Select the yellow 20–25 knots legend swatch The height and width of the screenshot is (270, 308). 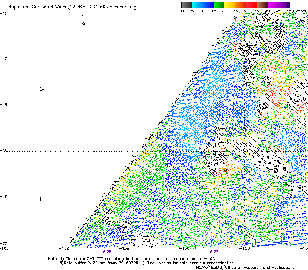(x=230, y=5)
